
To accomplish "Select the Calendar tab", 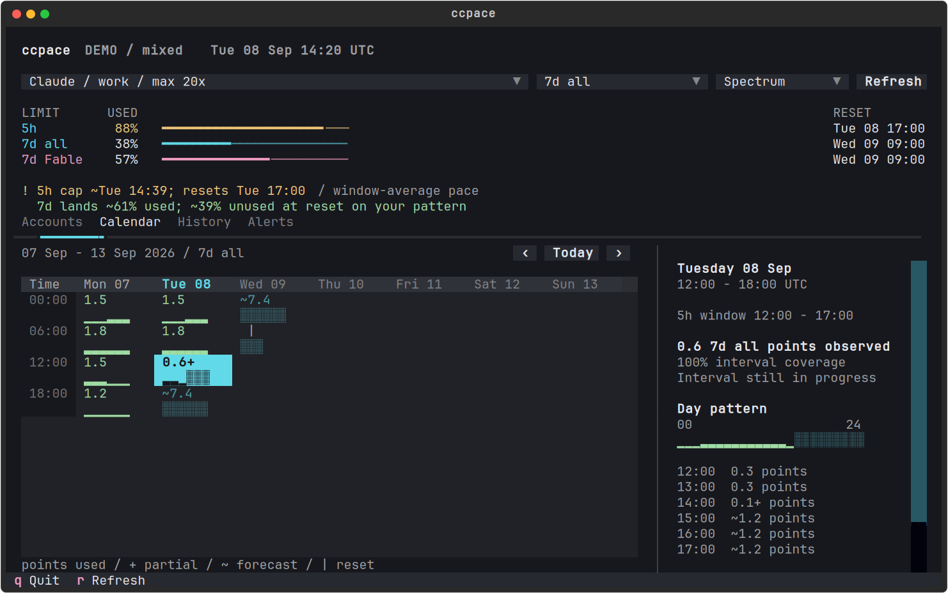I will click(130, 222).
